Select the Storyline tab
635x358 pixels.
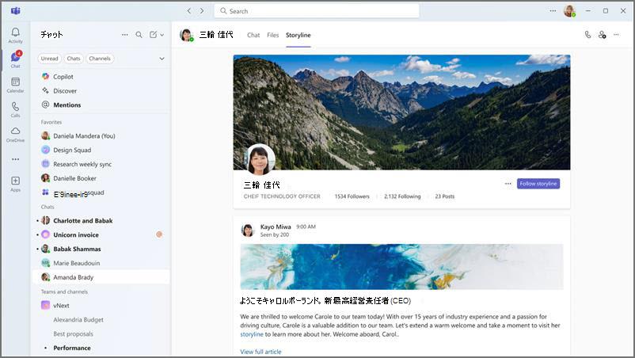(x=298, y=35)
